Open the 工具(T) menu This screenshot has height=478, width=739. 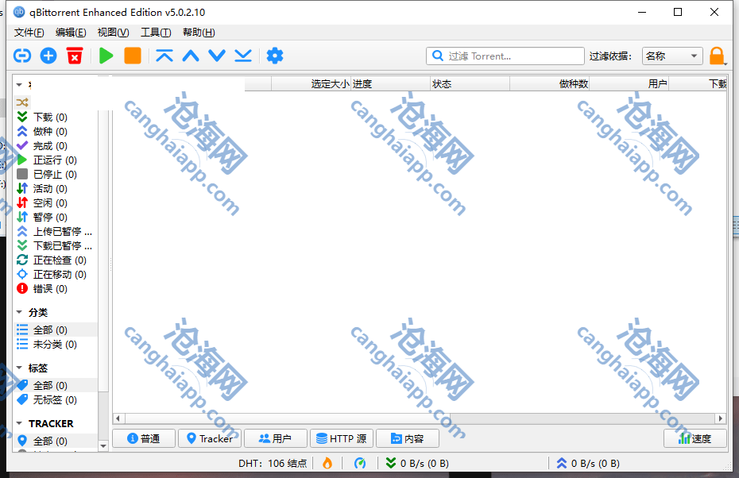click(155, 33)
